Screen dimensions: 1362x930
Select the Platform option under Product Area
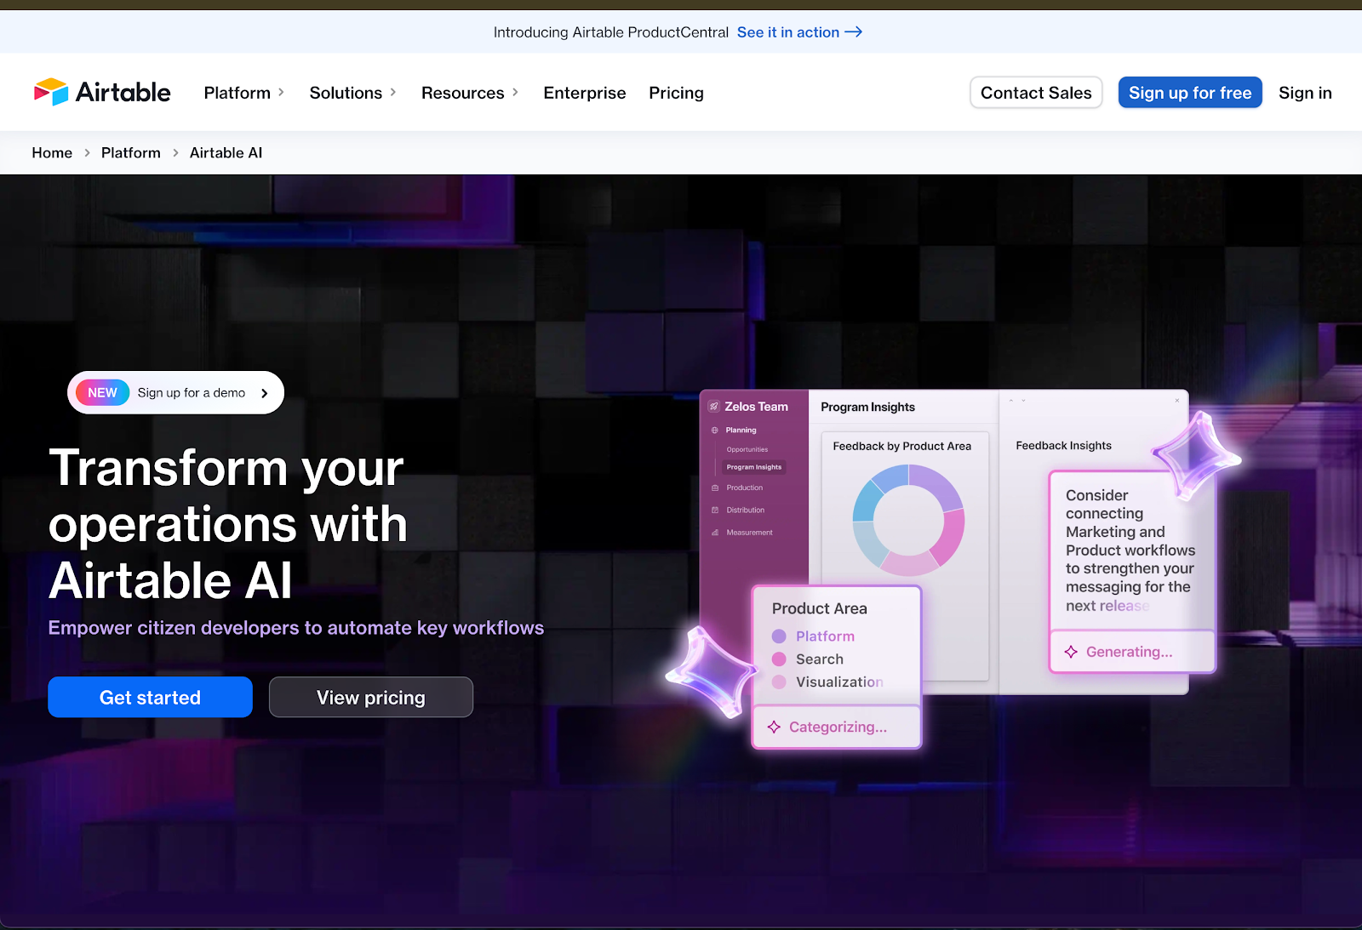(825, 636)
